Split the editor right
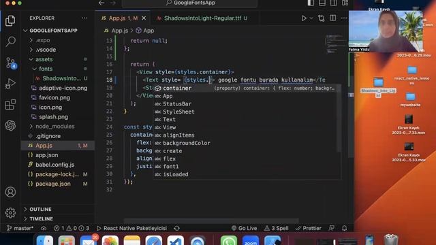This screenshot has width=436, height=245. pos(332,18)
